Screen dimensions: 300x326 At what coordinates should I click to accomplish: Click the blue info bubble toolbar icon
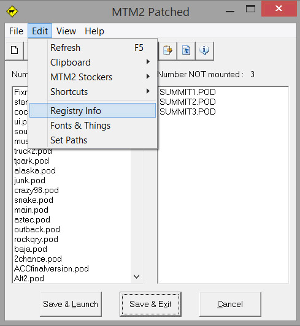coord(204,50)
